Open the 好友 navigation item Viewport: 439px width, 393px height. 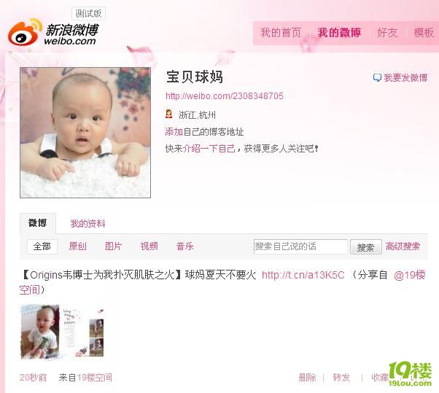point(387,33)
